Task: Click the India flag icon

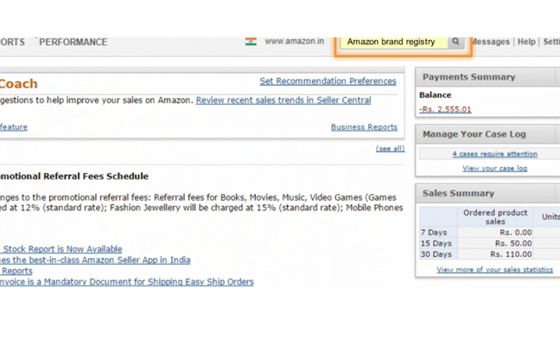Action: click(x=251, y=42)
